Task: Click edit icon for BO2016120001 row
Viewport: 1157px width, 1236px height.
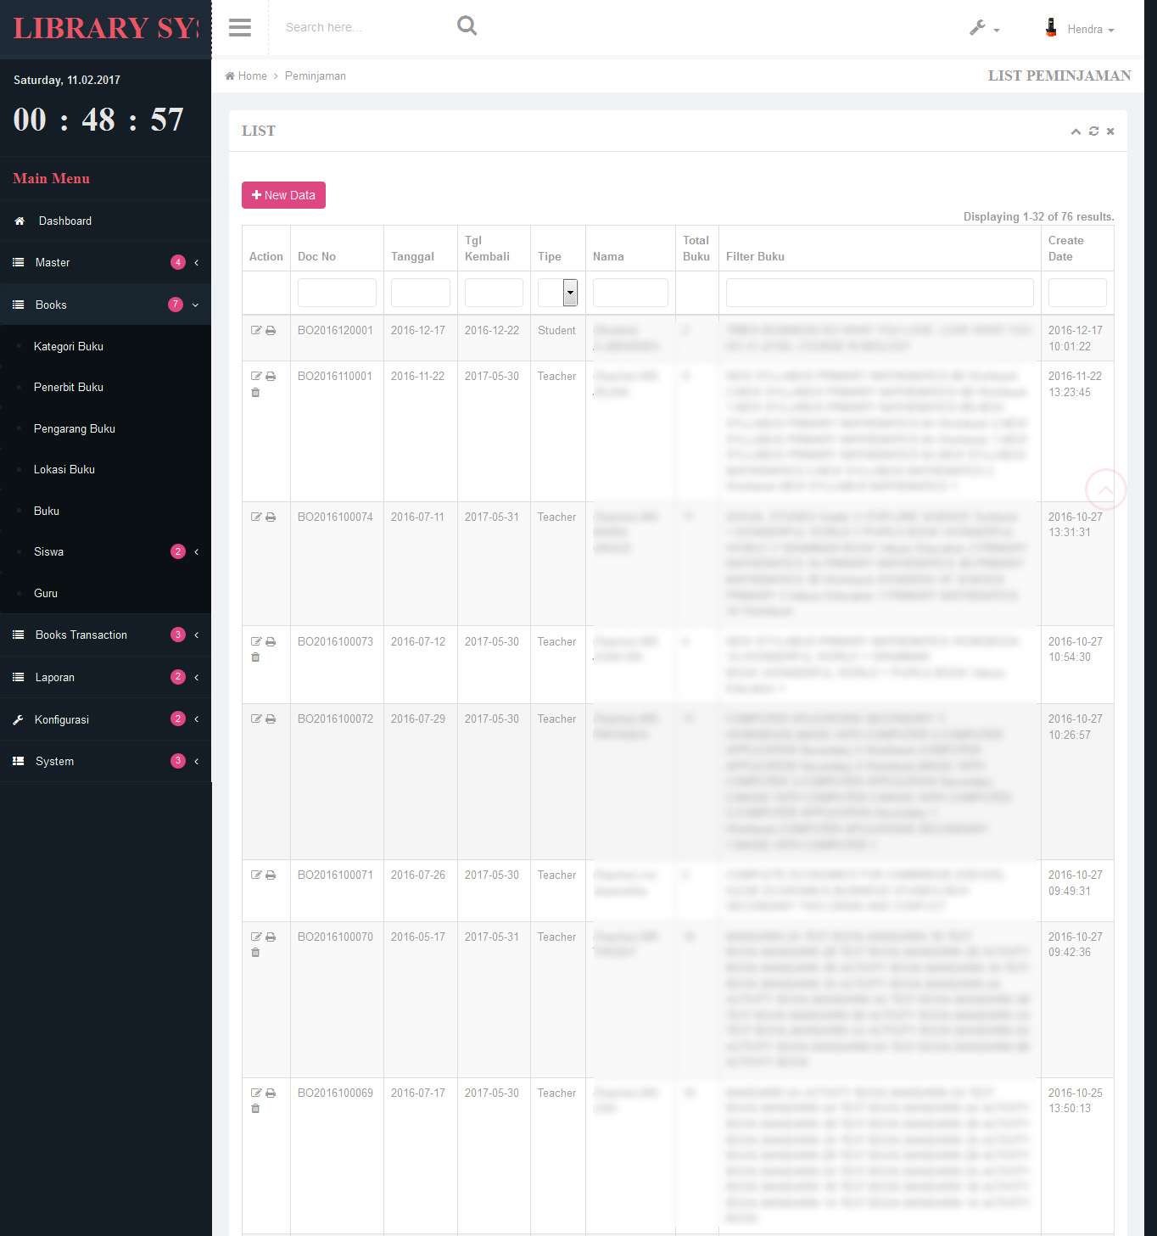Action: 256,331
